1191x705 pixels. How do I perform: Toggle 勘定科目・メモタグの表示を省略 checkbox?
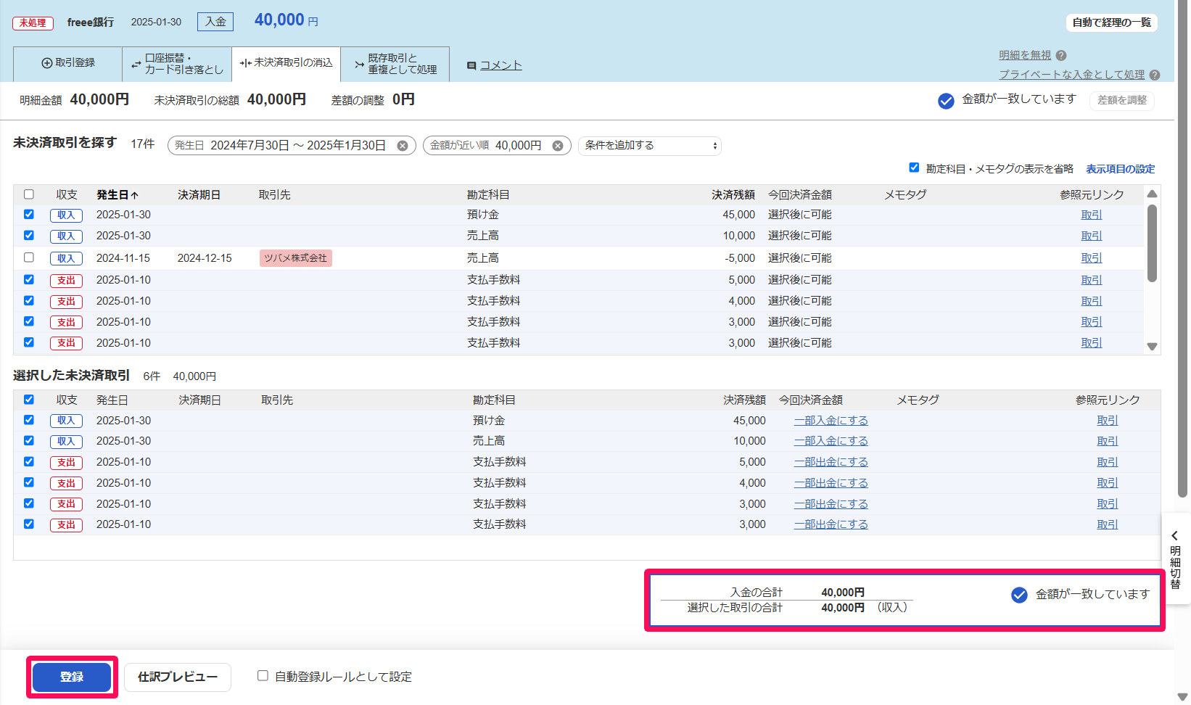click(x=914, y=168)
